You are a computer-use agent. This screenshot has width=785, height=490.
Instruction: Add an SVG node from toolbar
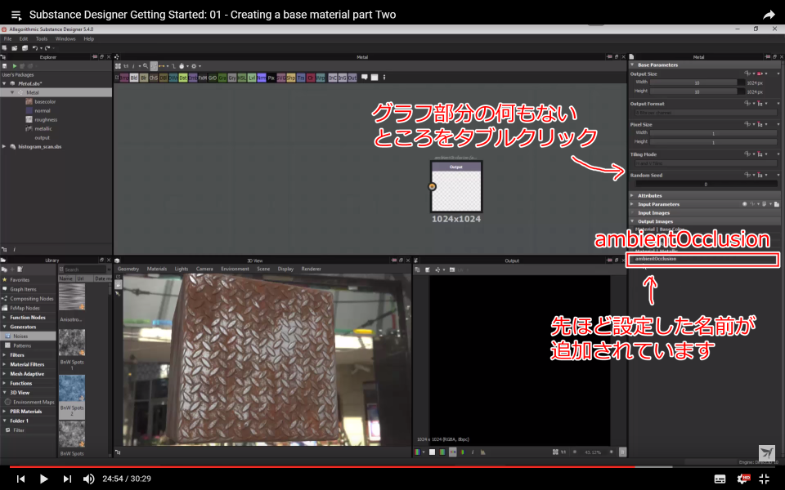pos(280,78)
